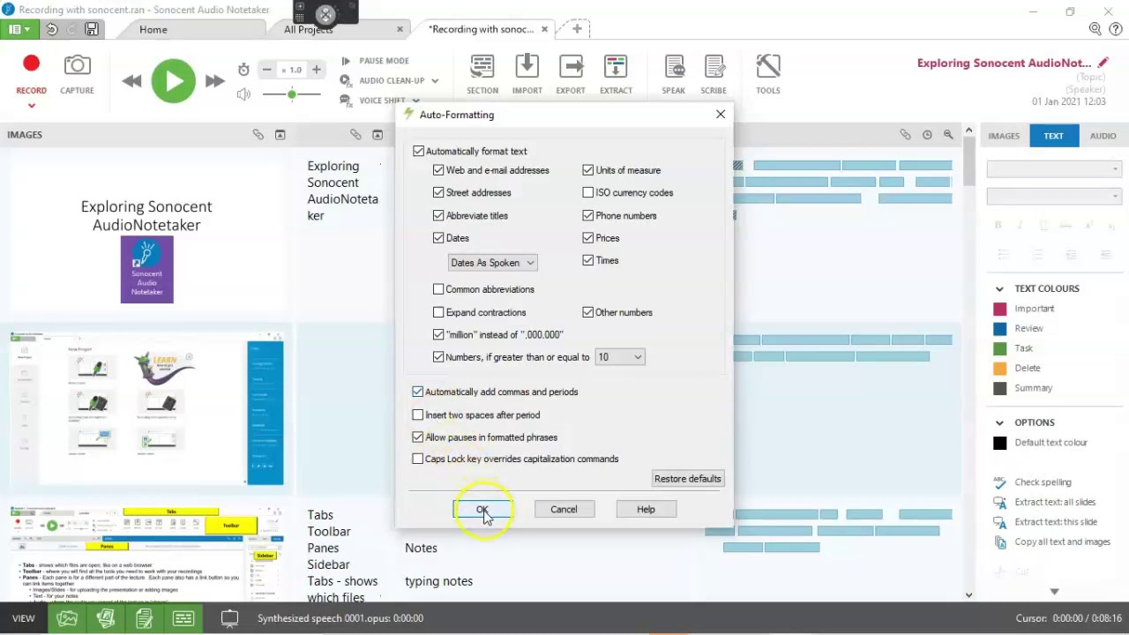Enable Insert two spaces after period

[418, 415]
